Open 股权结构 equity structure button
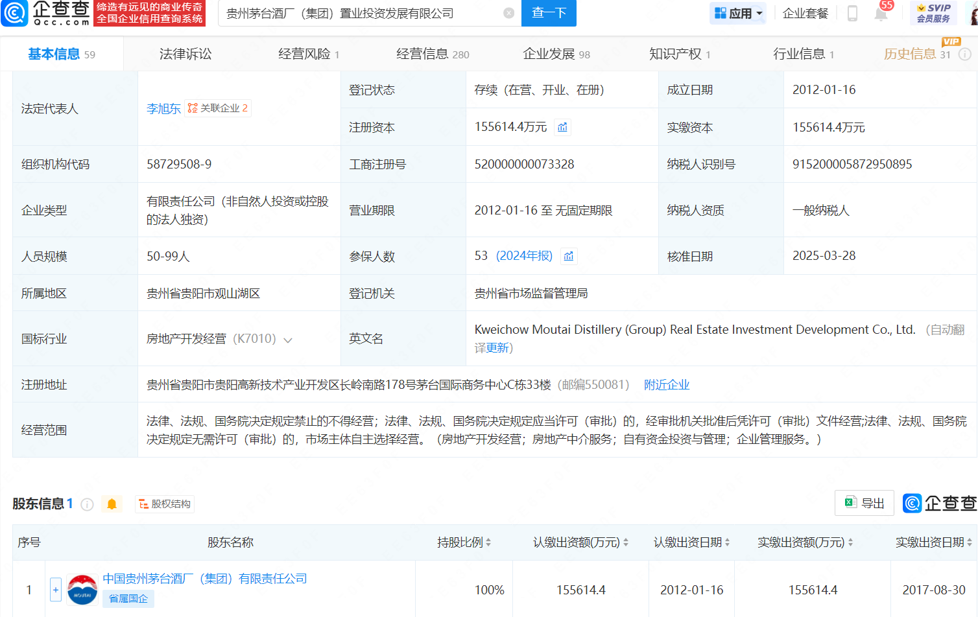Screen dimensions: 978x617 [x=165, y=504]
